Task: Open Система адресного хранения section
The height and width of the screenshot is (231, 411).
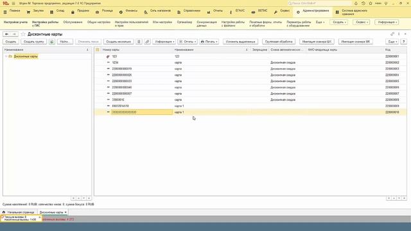Action: [x=352, y=12]
